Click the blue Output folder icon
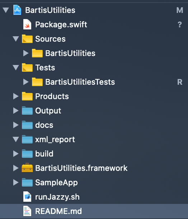188x219 pixels. coord(27,111)
